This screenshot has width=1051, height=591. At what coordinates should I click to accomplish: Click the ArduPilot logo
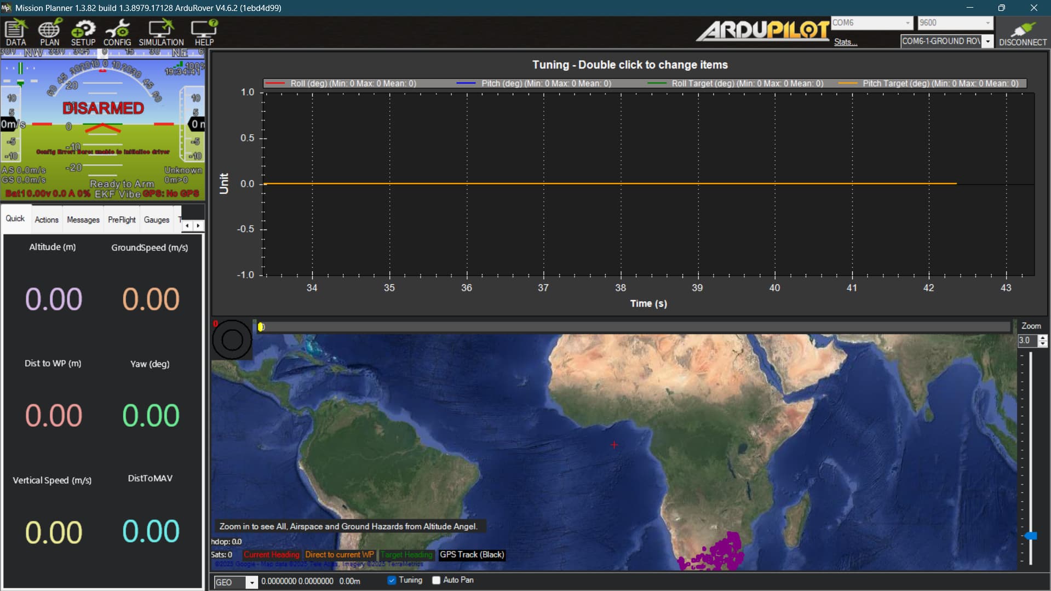coord(762,31)
